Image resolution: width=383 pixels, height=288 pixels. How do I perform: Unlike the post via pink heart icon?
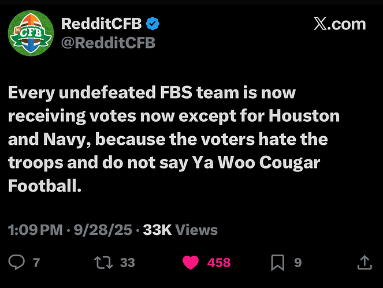click(190, 263)
